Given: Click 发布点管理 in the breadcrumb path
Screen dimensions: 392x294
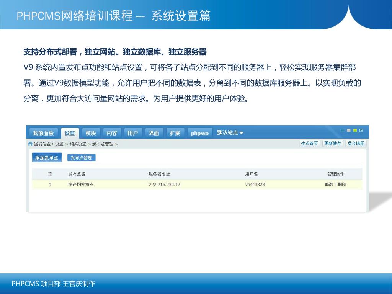Looking at the screenshot, I should (x=103, y=144).
